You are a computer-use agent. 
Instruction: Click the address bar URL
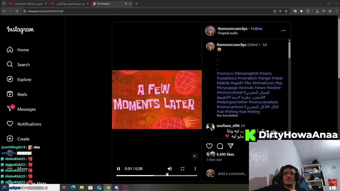click(46, 11)
